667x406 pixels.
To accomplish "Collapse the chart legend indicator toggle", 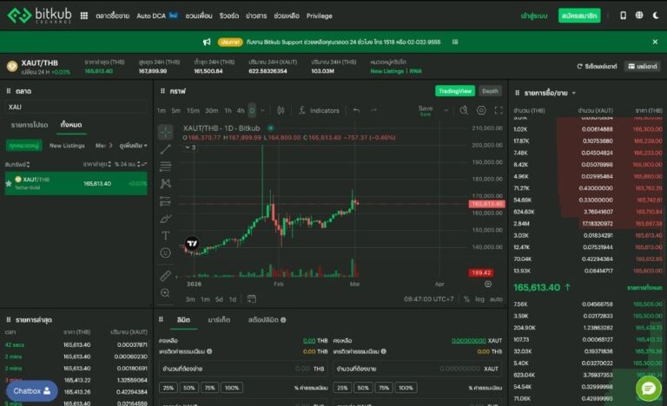I will tap(190, 147).
